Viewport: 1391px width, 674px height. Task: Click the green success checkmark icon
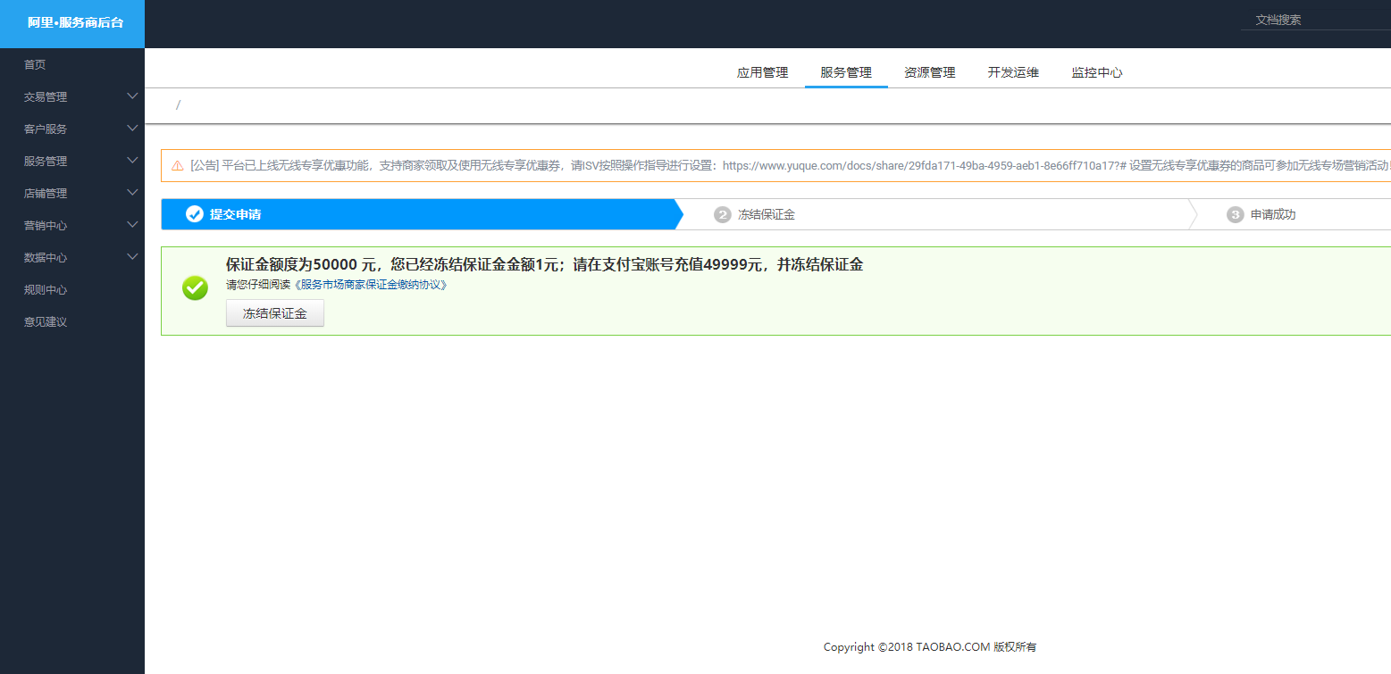pos(195,287)
